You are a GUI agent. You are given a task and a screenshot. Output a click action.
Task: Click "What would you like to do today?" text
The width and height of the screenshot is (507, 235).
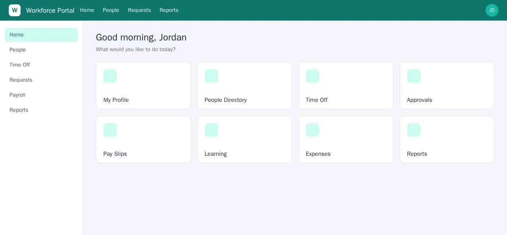136,50
